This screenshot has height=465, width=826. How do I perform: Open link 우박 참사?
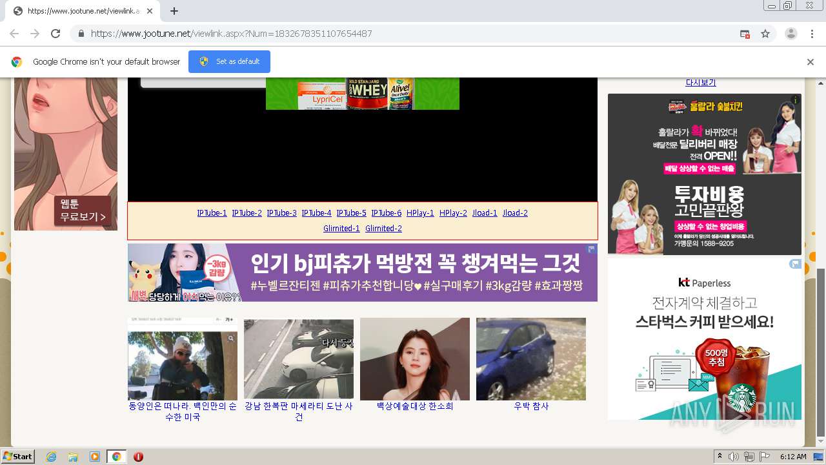pos(531,406)
